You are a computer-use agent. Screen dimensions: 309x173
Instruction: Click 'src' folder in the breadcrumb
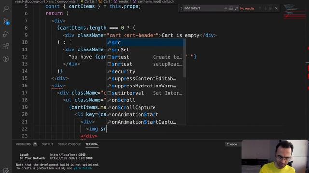tap(51, 1)
